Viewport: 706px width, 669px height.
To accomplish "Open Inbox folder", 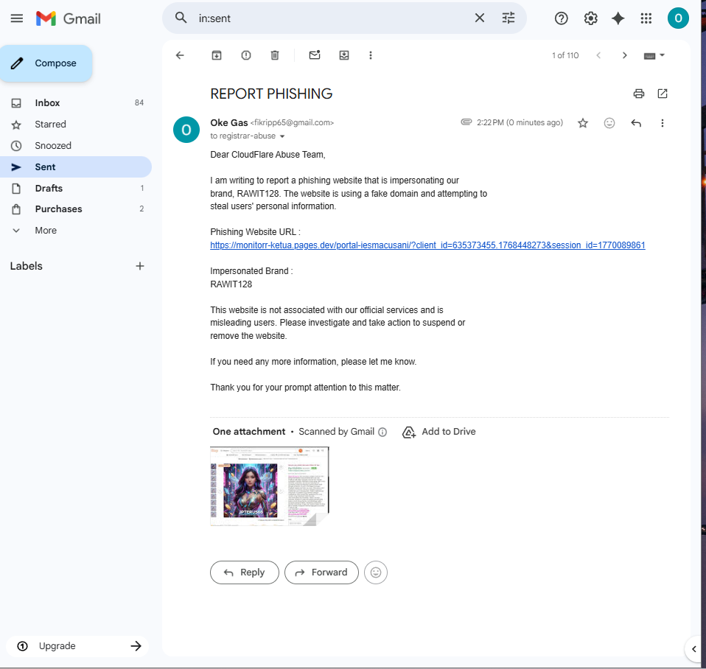I will pyautogui.click(x=76, y=102).
